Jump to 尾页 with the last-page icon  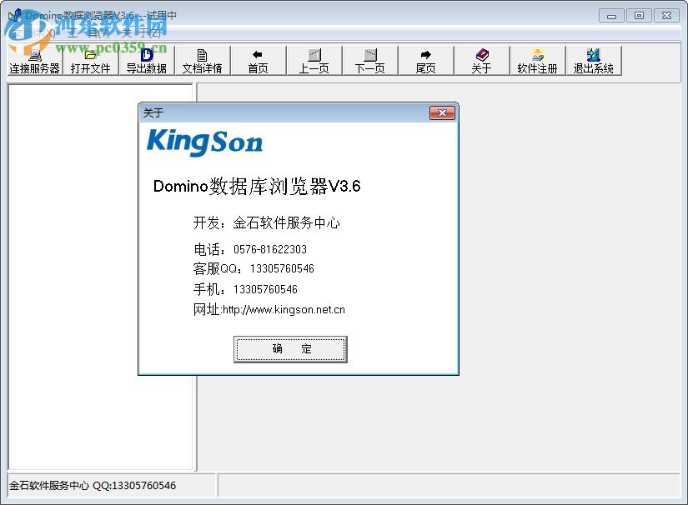point(426,61)
